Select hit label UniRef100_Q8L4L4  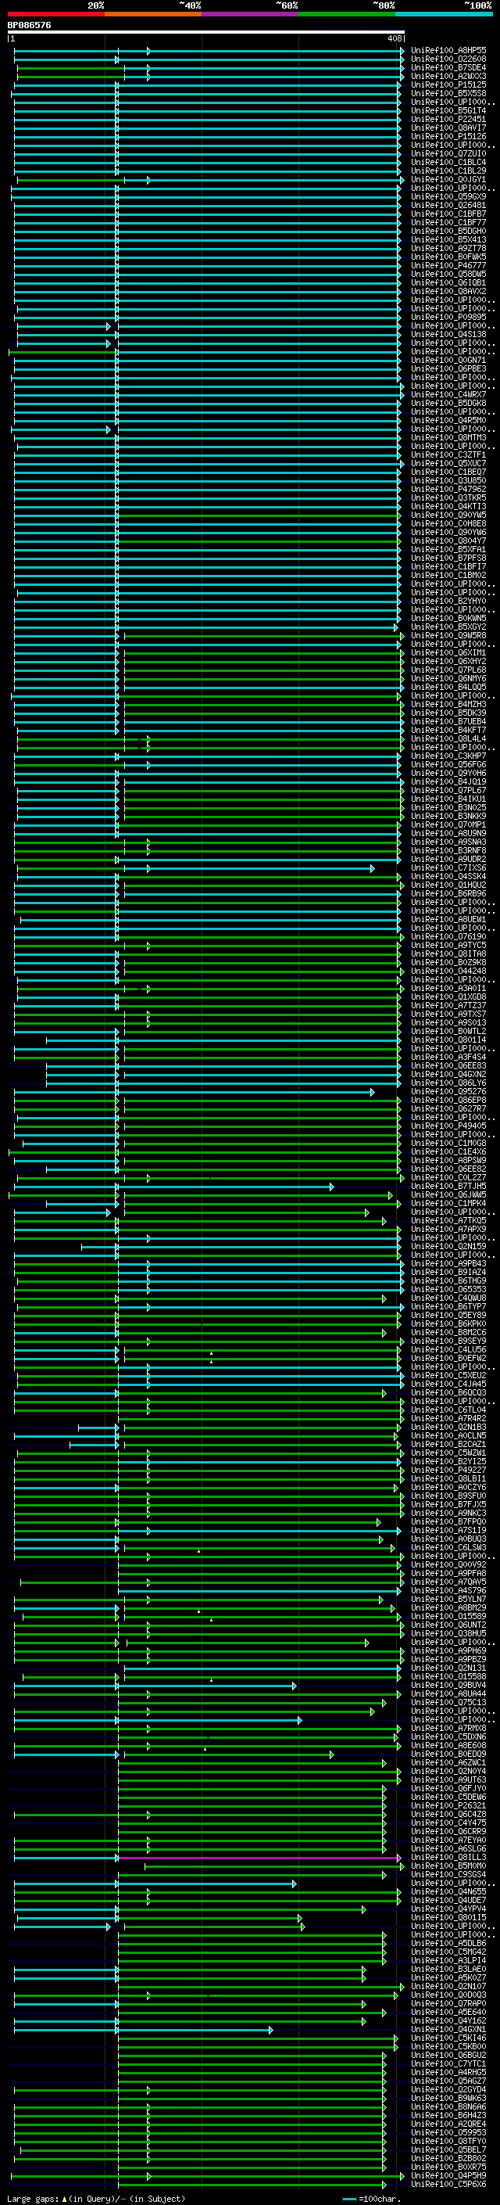[448, 738]
